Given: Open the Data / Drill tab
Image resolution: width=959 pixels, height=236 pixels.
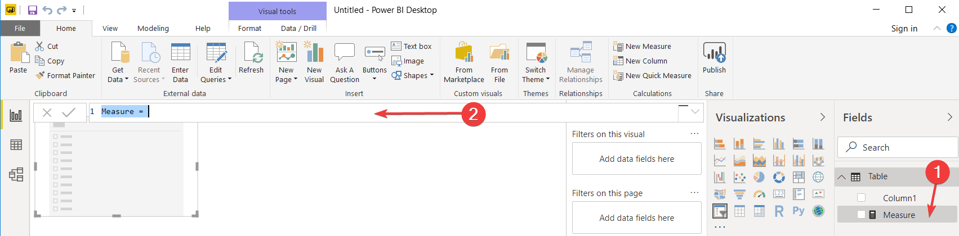Looking at the screenshot, I should coord(298,28).
